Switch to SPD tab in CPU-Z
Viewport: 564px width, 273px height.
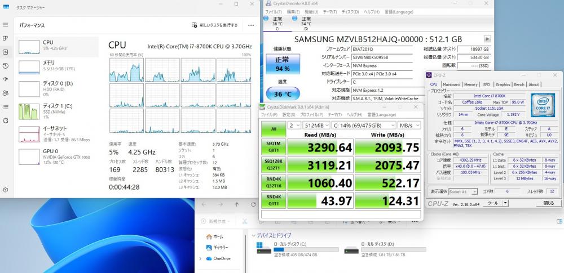(x=486, y=84)
